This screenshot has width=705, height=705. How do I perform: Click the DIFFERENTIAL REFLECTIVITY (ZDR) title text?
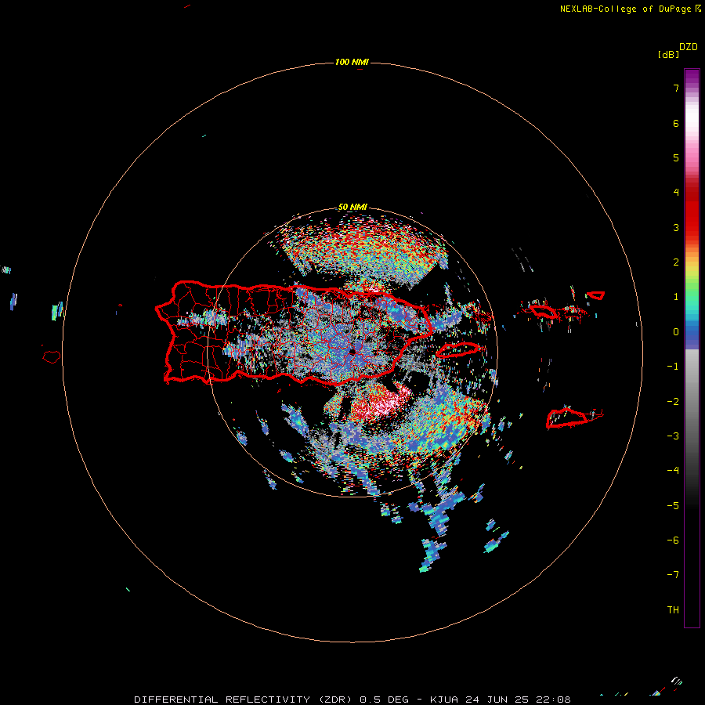[x=243, y=700]
